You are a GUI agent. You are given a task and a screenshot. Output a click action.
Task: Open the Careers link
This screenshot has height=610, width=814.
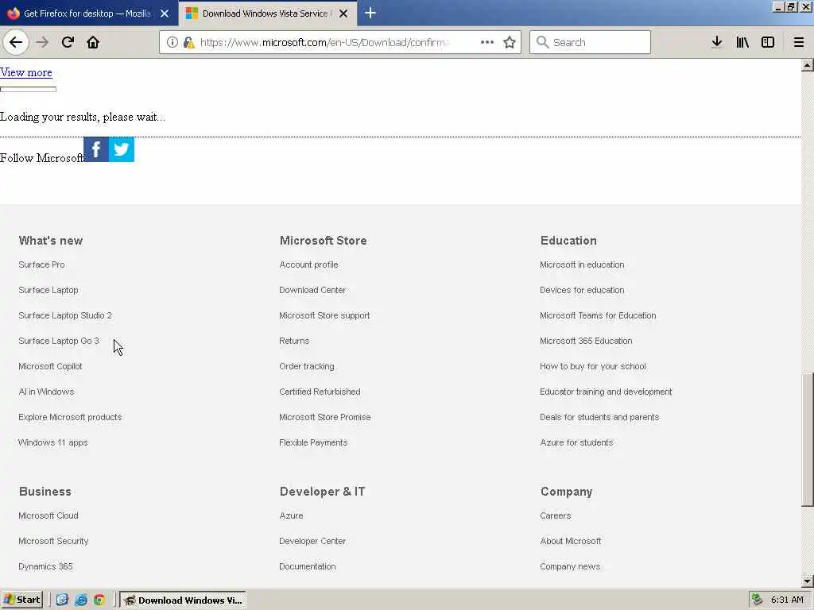pyautogui.click(x=556, y=515)
